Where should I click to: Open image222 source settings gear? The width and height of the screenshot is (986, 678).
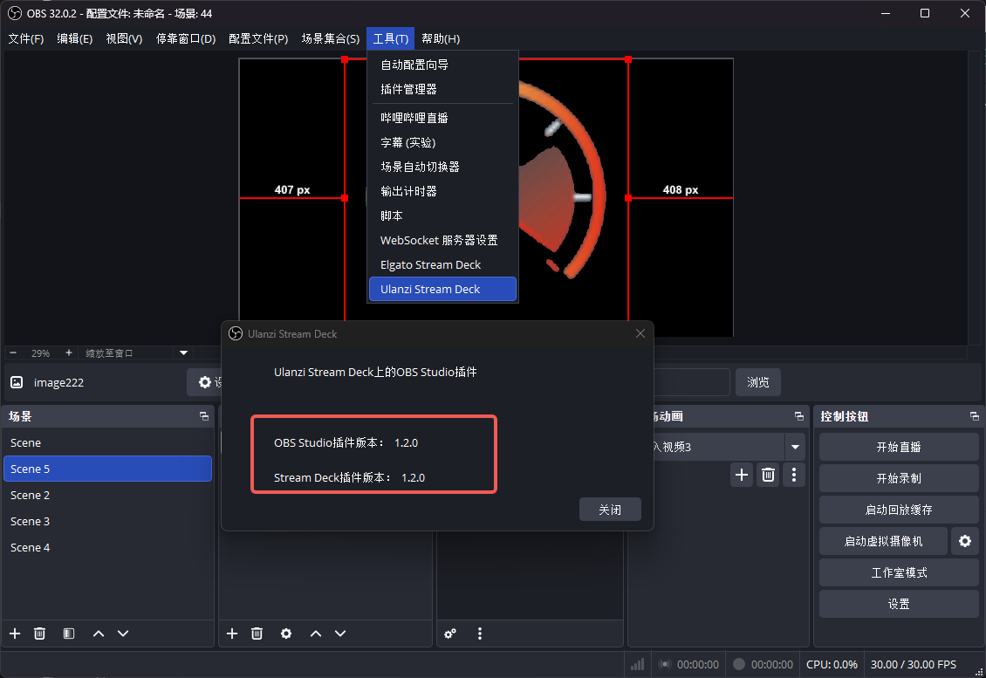(207, 381)
